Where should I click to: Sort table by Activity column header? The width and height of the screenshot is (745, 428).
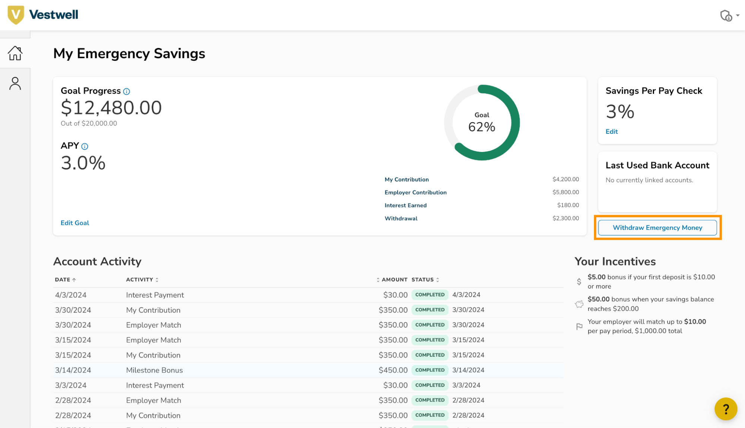click(x=142, y=280)
